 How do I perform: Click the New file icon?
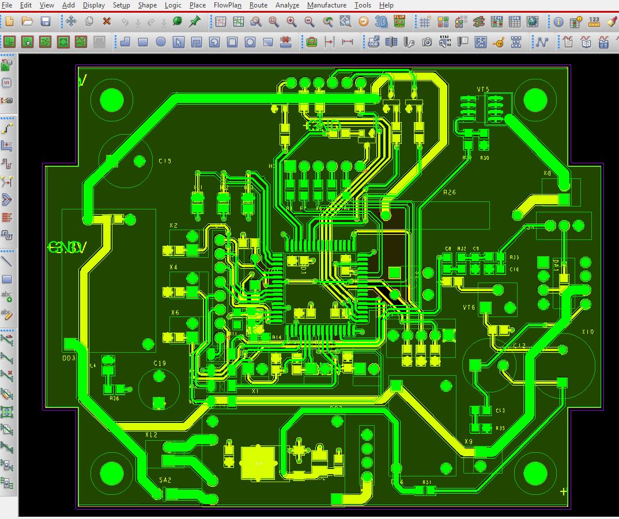coord(9,21)
